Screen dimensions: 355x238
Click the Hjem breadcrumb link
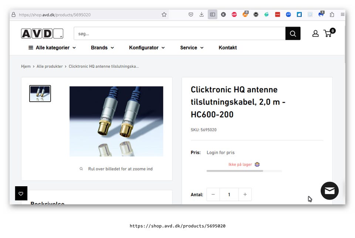26,67
